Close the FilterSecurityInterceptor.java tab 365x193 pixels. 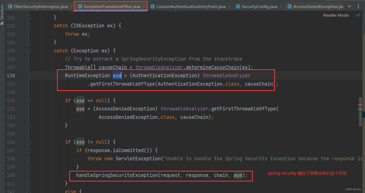point(71,6)
